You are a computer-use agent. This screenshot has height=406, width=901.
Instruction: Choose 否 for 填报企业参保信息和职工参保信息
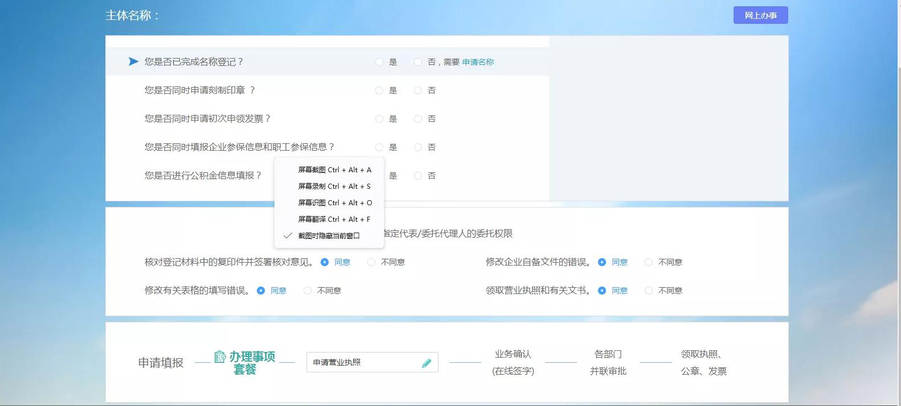click(x=418, y=147)
